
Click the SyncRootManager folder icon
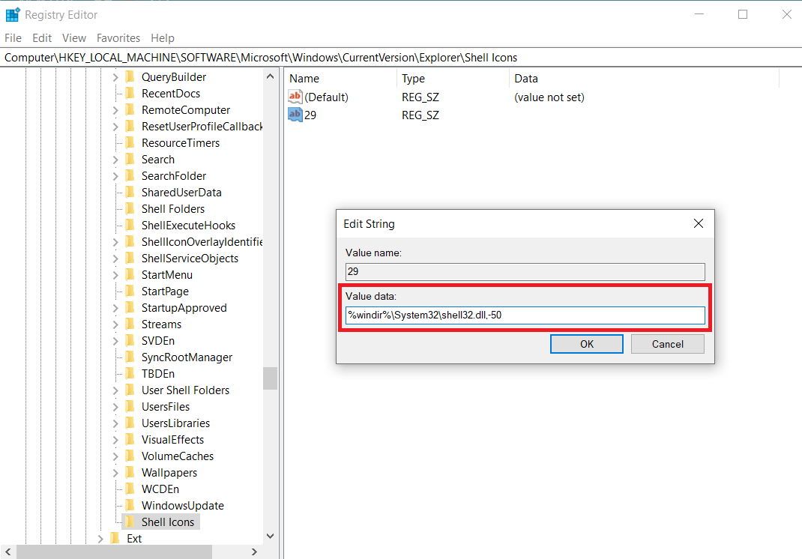[x=130, y=357]
